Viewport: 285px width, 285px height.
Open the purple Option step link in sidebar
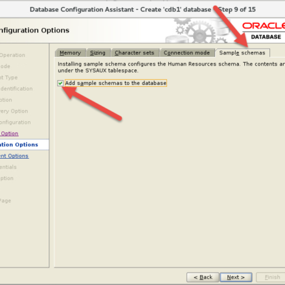click(9, 133)
